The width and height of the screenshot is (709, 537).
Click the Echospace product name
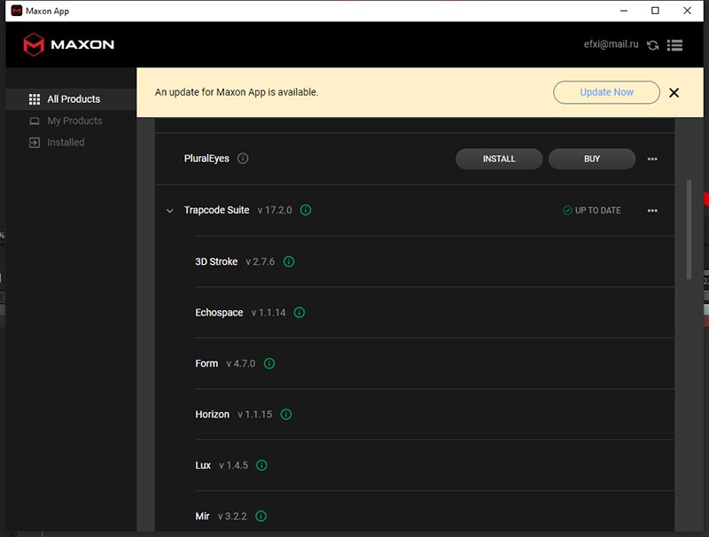[x=219, y=313]
